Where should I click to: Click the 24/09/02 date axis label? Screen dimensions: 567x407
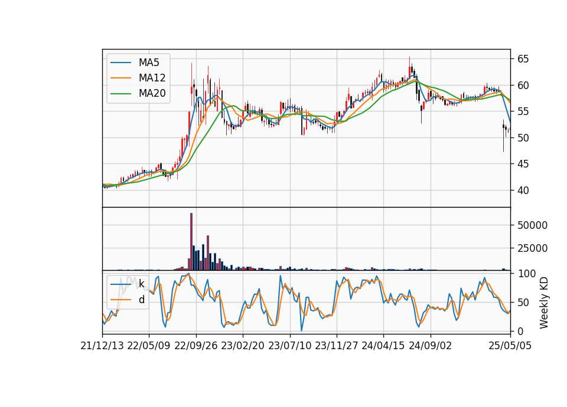tap(431, 346)
